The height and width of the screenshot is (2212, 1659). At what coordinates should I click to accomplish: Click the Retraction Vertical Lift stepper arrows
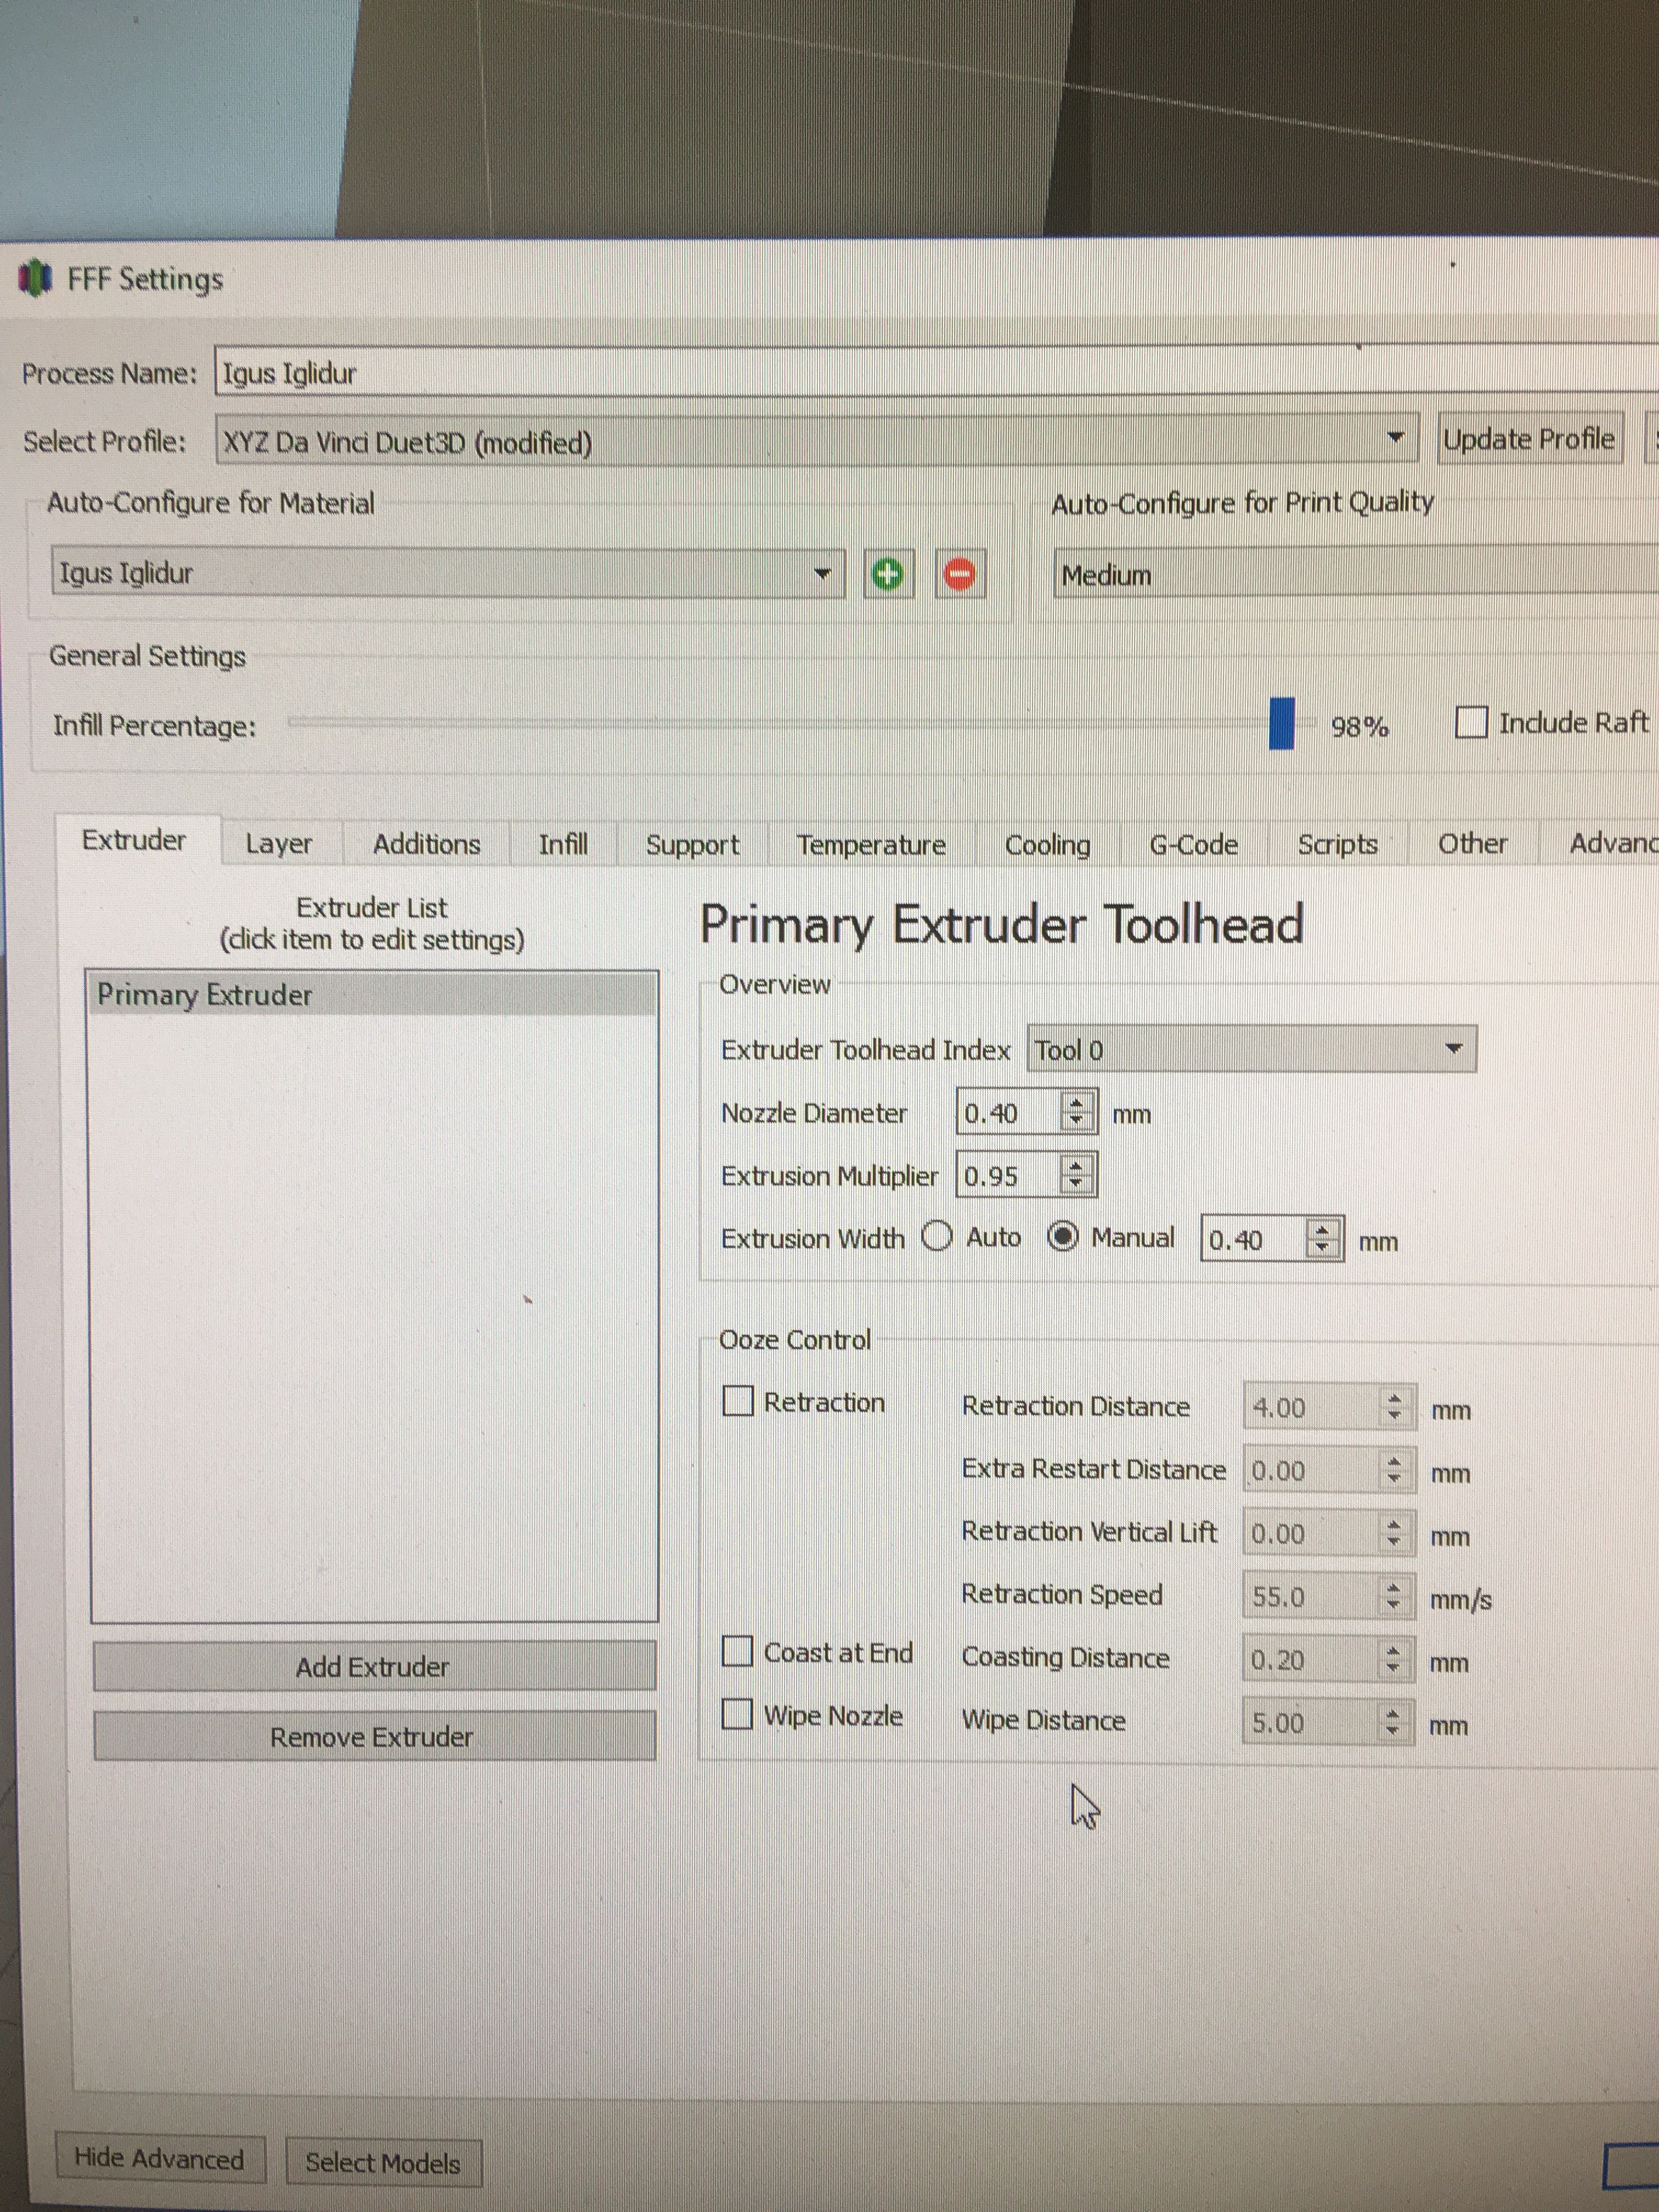(1393, 1533)
